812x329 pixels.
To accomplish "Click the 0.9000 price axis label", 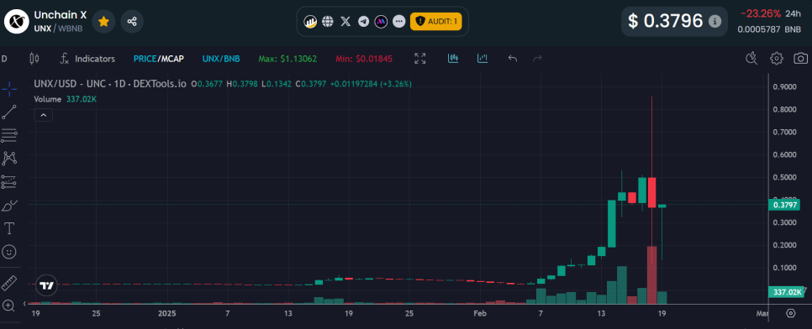I will point(785,87).
